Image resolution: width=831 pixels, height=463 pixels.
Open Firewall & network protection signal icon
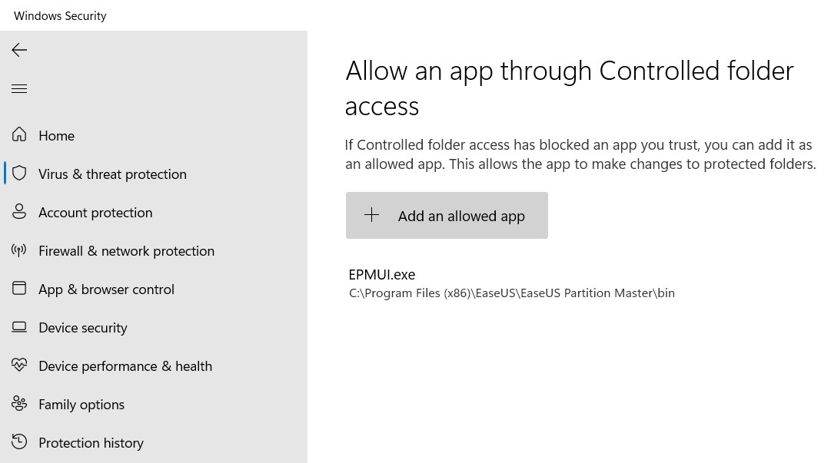pos(19,250)
